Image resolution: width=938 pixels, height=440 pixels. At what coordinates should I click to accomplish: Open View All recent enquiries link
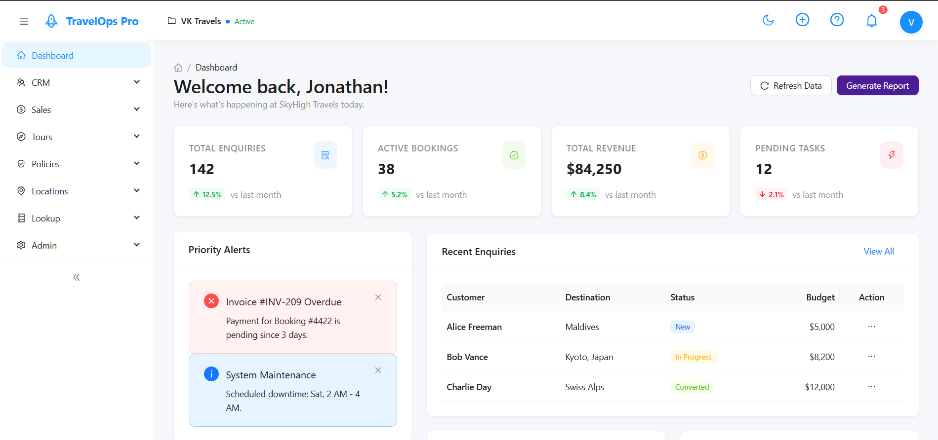click(x=879, y=252)
